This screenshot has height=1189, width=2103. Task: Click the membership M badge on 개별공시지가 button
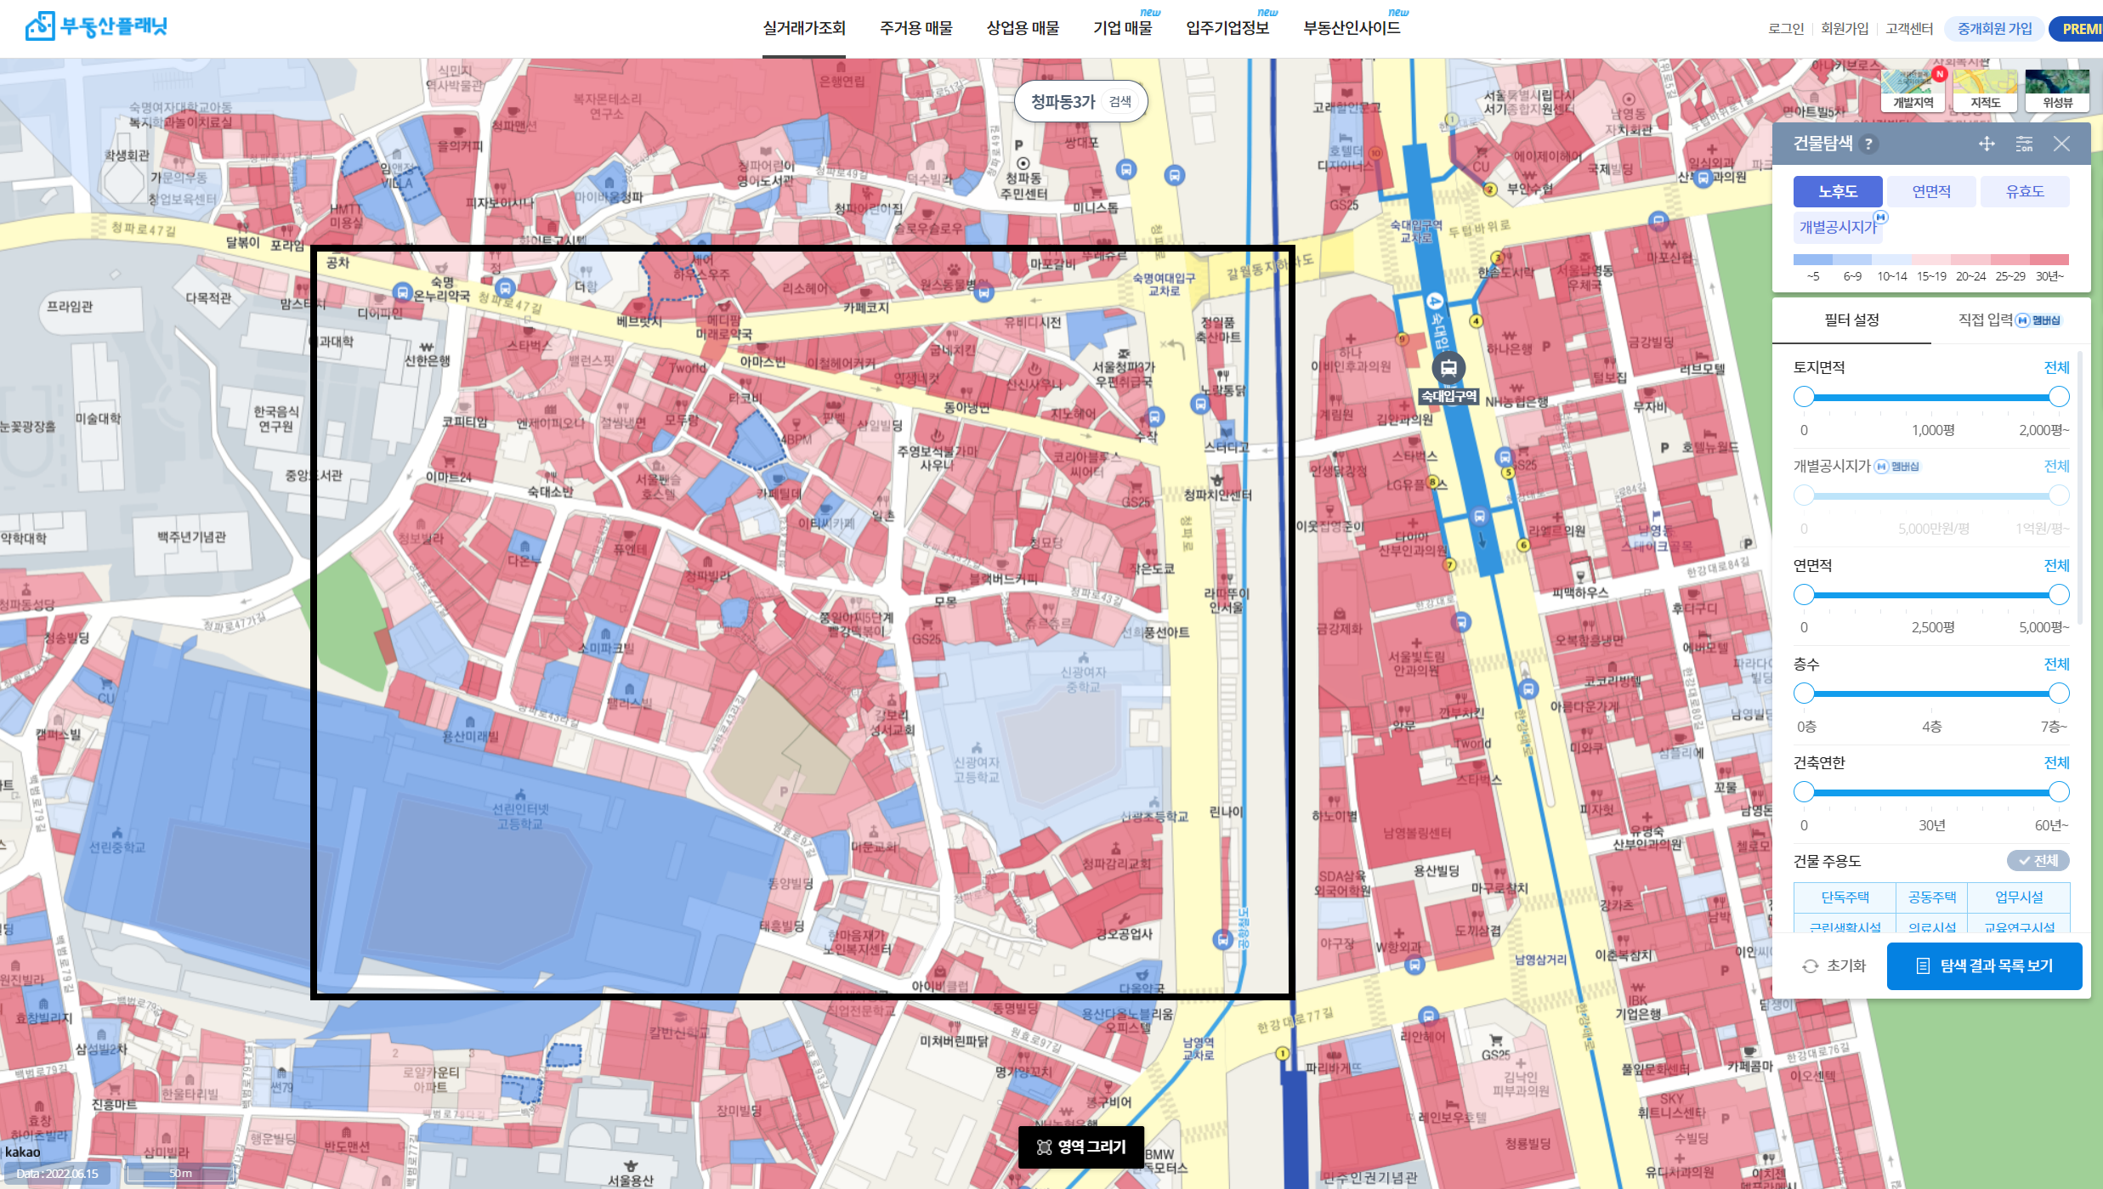coord(1881,218)
